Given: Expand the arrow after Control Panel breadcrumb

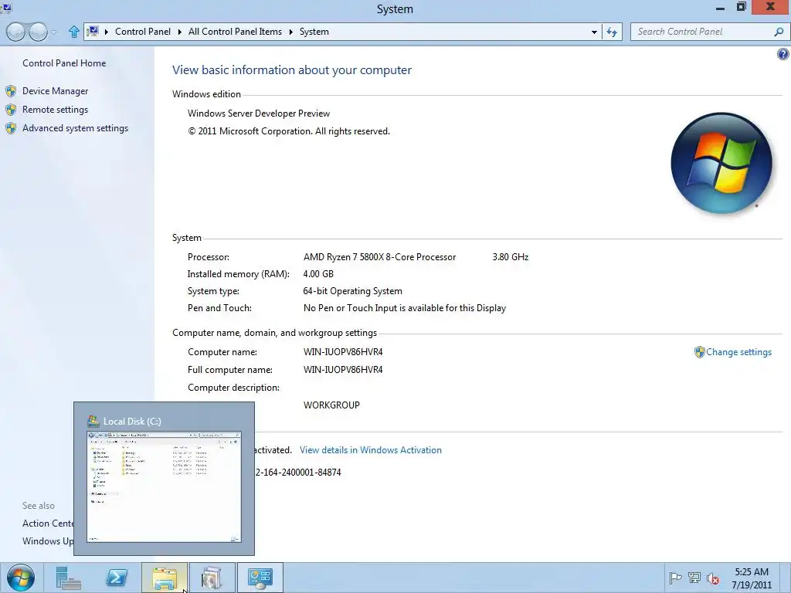Looking at the screenshot, I should tap(179, 32).
